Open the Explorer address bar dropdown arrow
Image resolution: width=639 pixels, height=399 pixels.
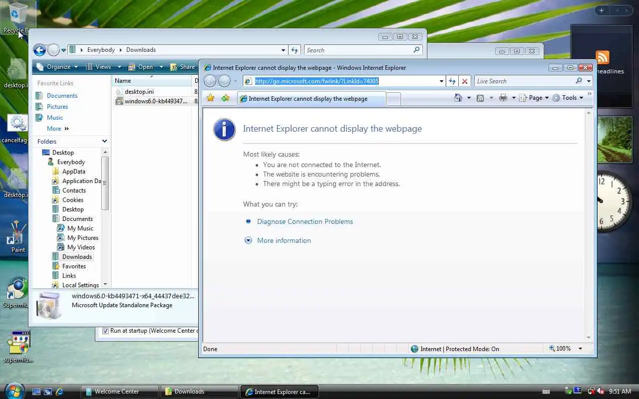tap(283, 50)
